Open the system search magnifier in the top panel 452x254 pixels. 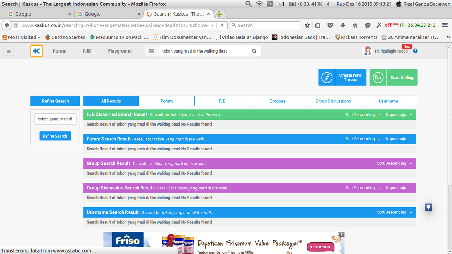249,4
